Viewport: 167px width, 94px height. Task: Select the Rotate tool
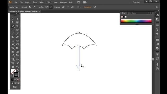tap(13, 41)
